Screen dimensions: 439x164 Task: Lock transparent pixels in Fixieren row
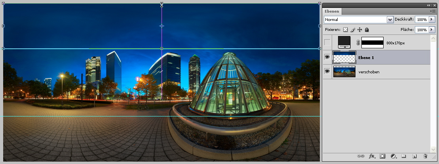[345, 30]
